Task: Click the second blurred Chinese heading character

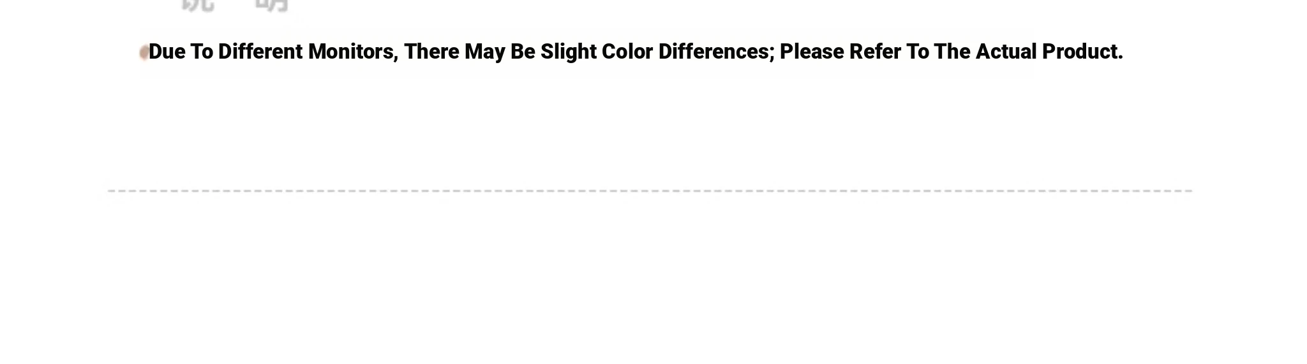Action: point(272,5)
